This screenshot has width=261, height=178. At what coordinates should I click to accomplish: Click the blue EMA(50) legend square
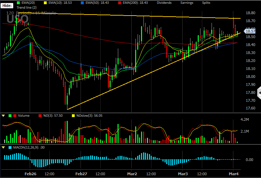[x=82, y=3]
